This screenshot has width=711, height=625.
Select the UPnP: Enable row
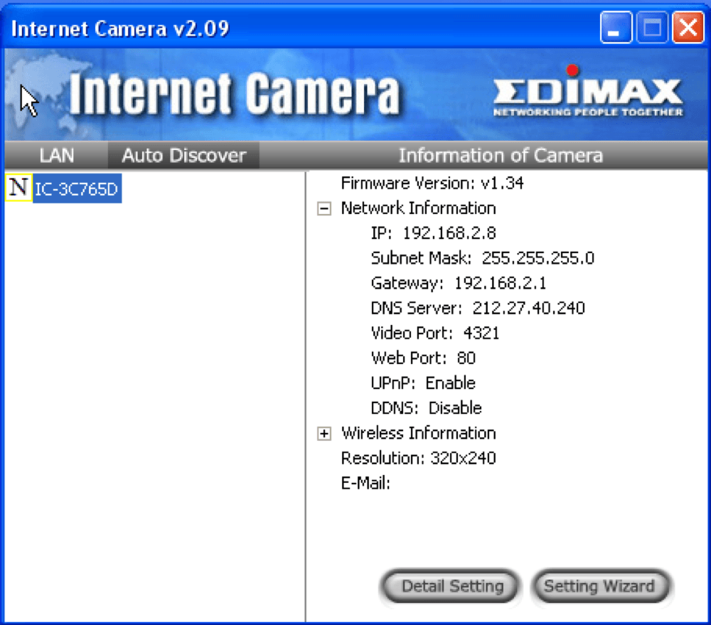click(423, 383)
